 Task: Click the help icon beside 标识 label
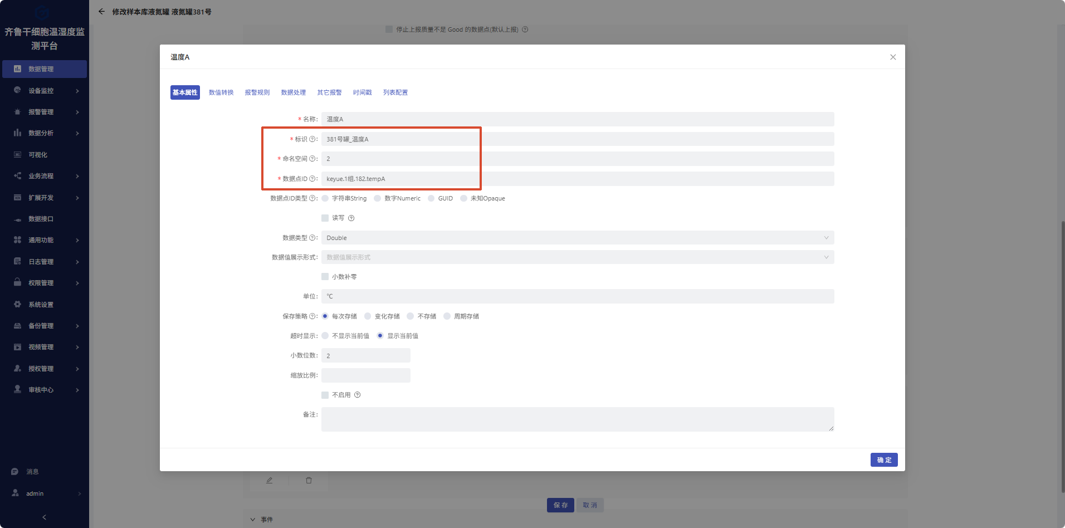pos(312,139)
